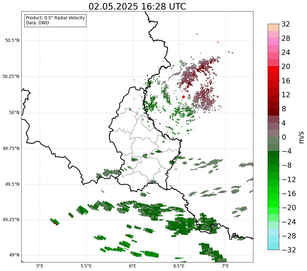307x271 pixels.
Task: Click the title '02.05.2025 16:28 UTC'
Action: (x=137, y=7)
